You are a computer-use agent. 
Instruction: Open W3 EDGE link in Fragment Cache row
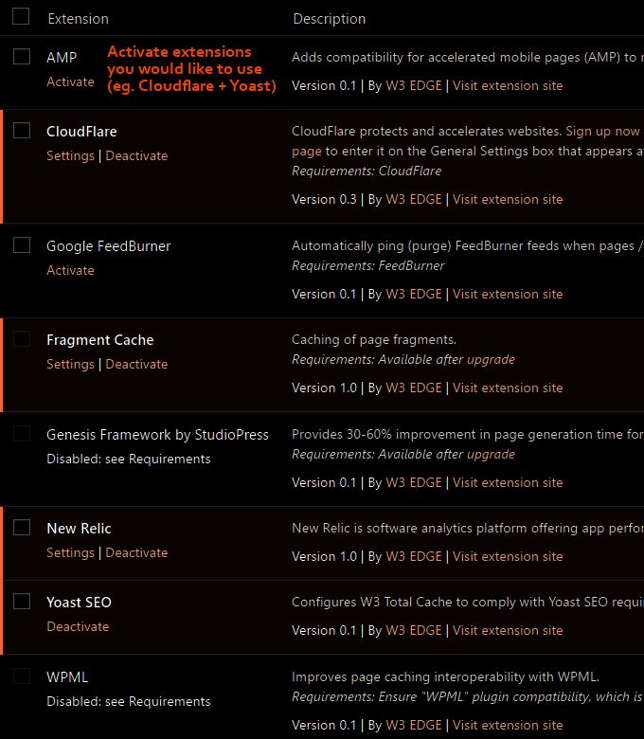pyautogui.click(x=414, y=388)
